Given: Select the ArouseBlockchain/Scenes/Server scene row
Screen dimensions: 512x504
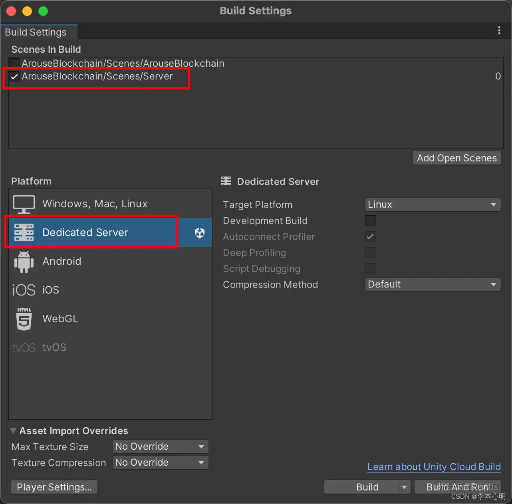Looking at the screenshot, I should click(256, 76).
